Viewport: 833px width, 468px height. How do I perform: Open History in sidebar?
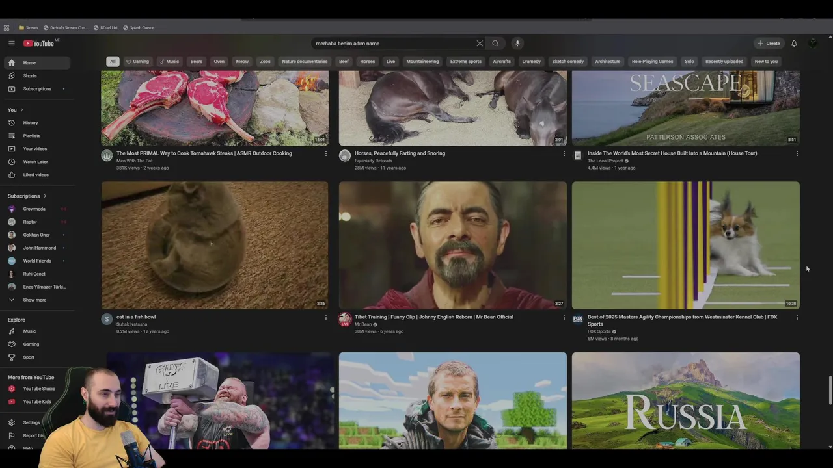[36, 123]
